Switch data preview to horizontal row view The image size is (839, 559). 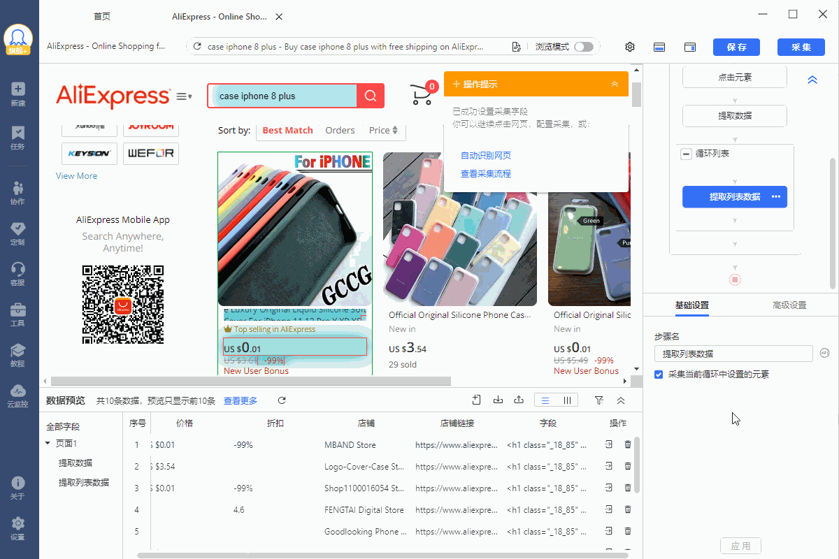[x=545, y=400]
